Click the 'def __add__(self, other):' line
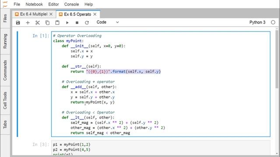Image resolution: width=280 pixels, height=157 pixels. coord(89,87)
